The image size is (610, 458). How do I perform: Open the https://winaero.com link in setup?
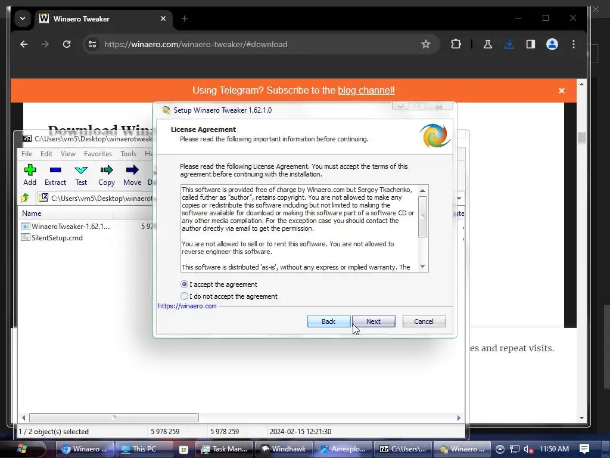pyautogui.click(x=187, y=306)
